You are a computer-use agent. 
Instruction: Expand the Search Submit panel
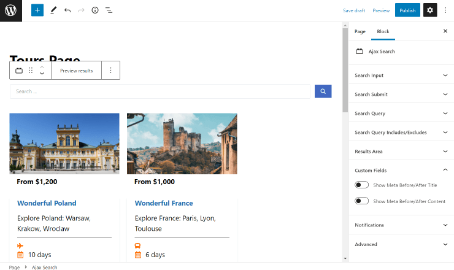click(401, 94)
